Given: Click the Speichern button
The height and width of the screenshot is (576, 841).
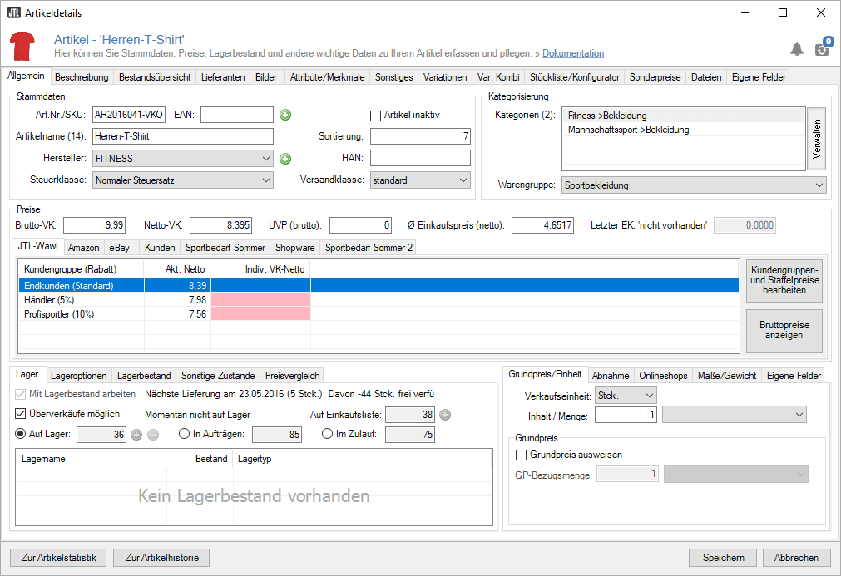Looking at the screenshot, I should point(722,558).
